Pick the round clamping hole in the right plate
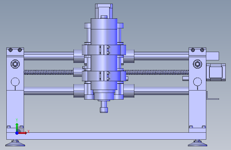The image size is (231, 150). pyautogui.click(x=197, y=82)
